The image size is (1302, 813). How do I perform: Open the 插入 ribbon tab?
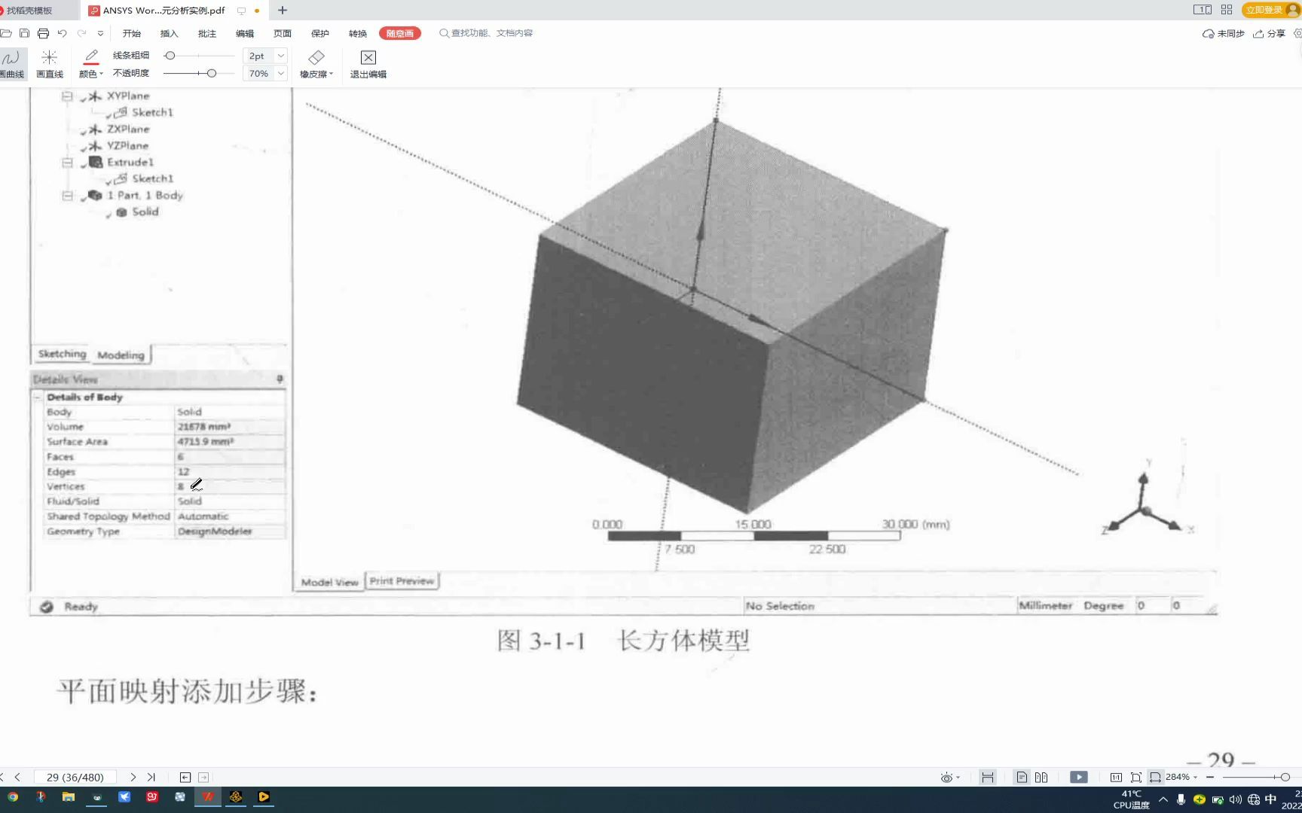pyautogui.click(x=169, y=33)
